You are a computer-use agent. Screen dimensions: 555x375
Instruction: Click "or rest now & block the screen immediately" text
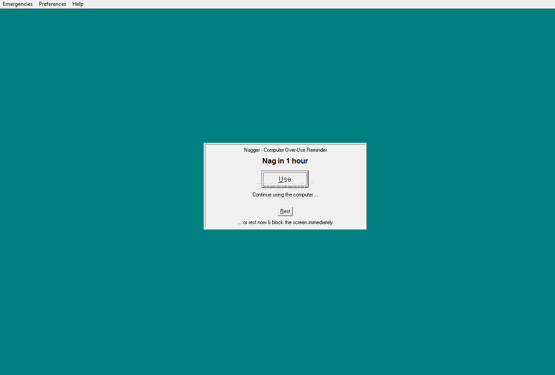pos(285,222)
